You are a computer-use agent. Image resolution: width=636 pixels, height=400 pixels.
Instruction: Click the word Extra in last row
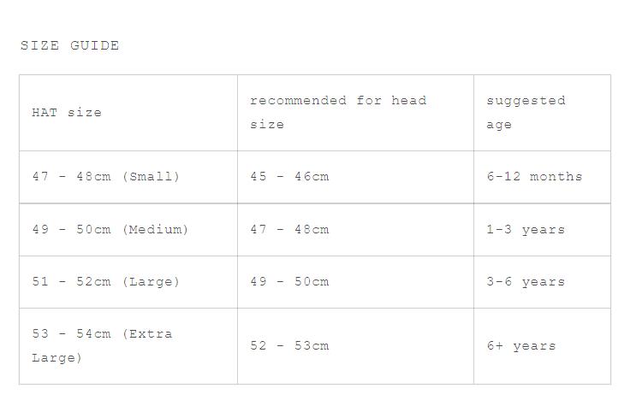point(151,334)
